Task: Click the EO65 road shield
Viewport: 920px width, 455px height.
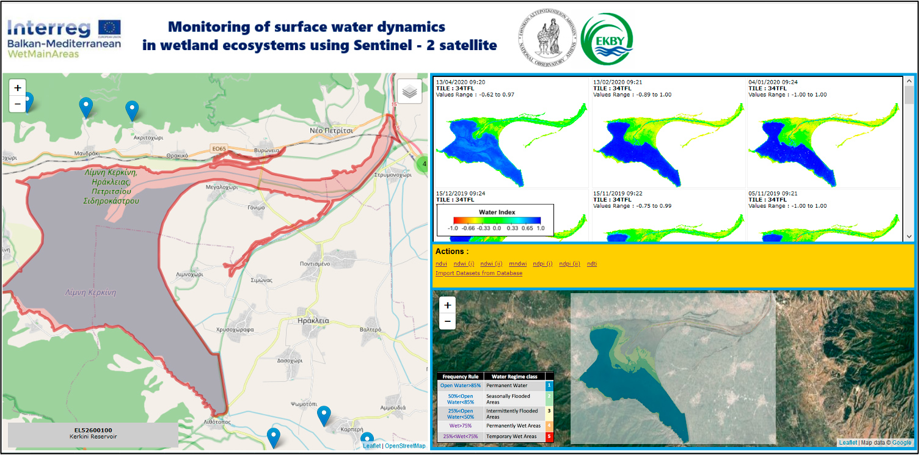Action: [x=219, y=148]
